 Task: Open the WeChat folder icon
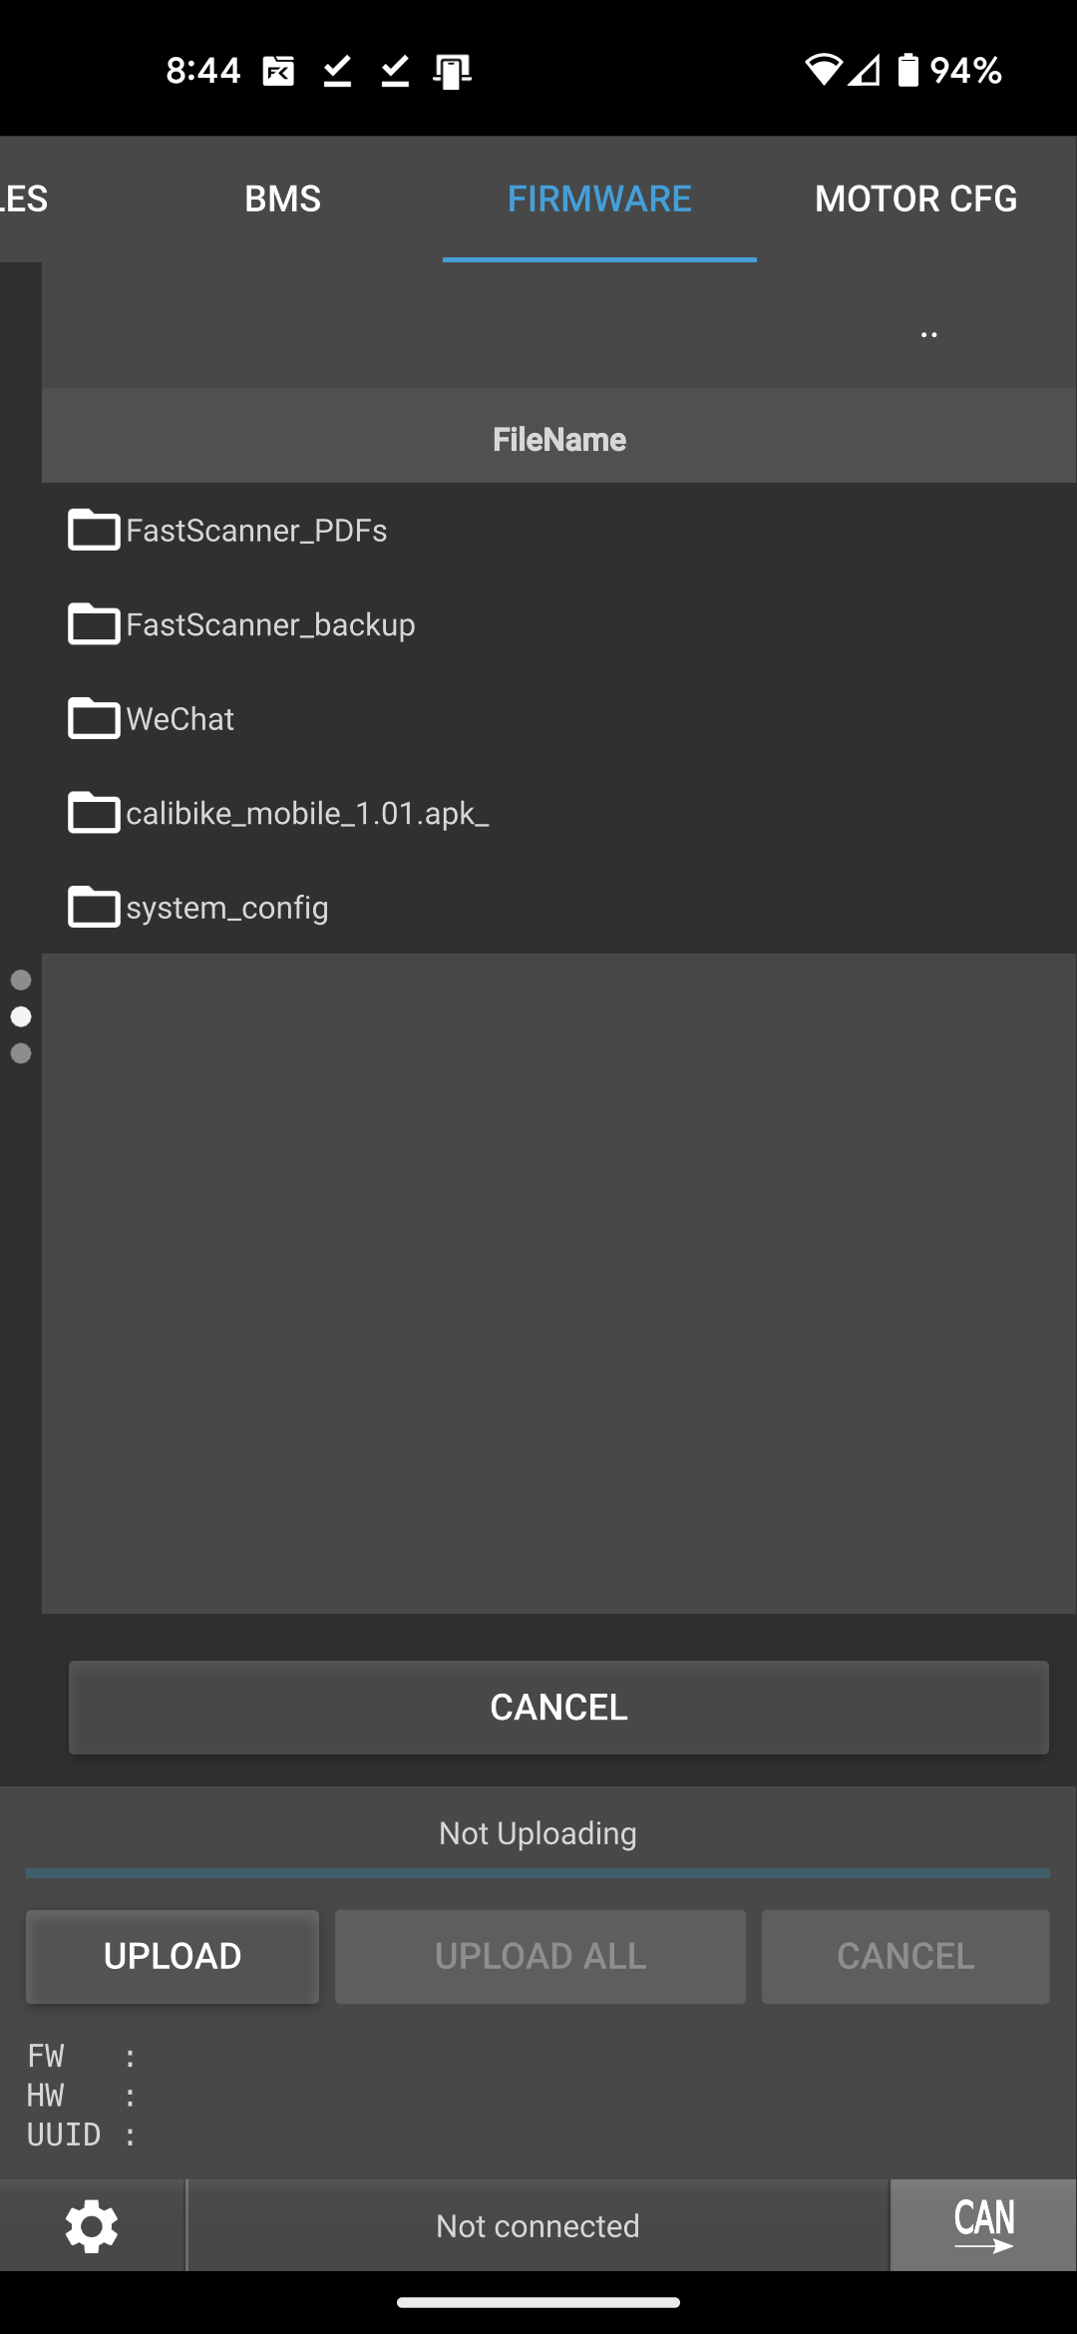(x=94, y=718)
